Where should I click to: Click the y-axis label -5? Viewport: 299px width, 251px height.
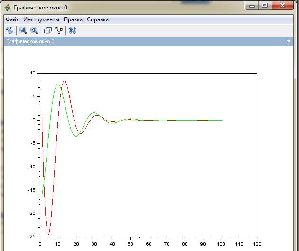tap(33, 143)
